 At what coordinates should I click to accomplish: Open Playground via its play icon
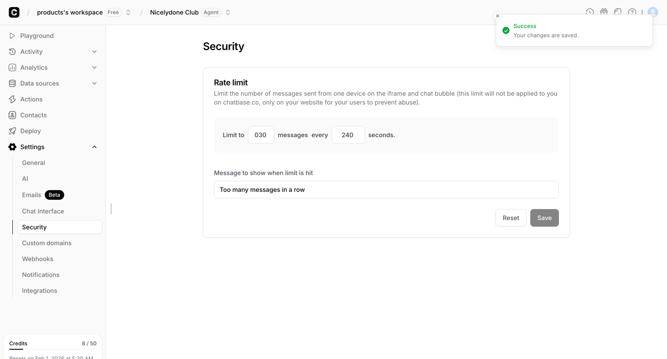(x=12, y=36)
